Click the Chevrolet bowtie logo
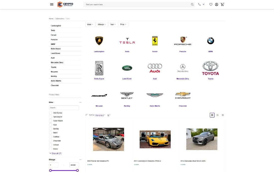274x172 pixels. 183,96
